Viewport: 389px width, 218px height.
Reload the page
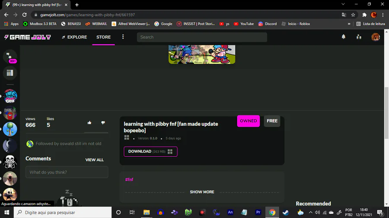(x=24, y=15)
